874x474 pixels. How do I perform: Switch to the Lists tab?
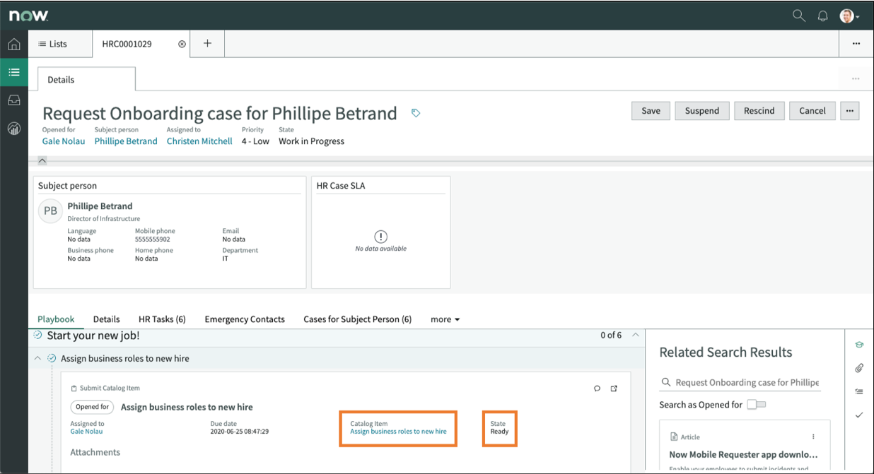click(x=53, y=44)
